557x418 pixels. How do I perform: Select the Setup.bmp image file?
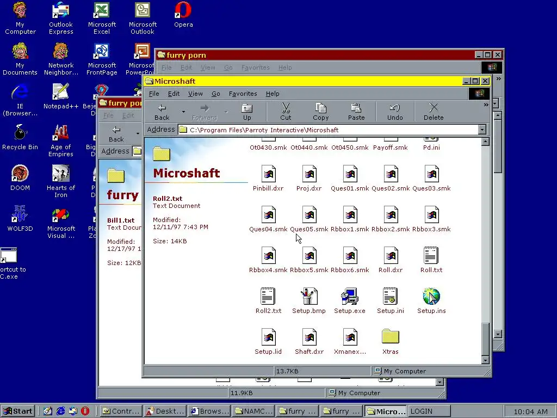[309, 300]
